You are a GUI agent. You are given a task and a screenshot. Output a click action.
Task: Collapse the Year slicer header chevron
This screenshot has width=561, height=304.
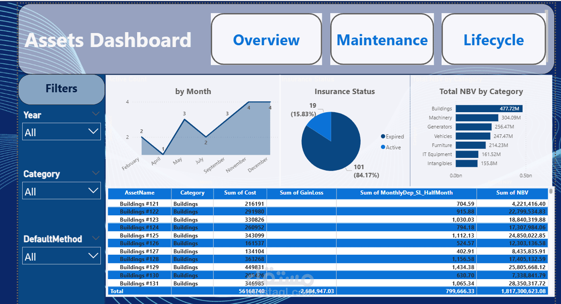click(96, 114)
